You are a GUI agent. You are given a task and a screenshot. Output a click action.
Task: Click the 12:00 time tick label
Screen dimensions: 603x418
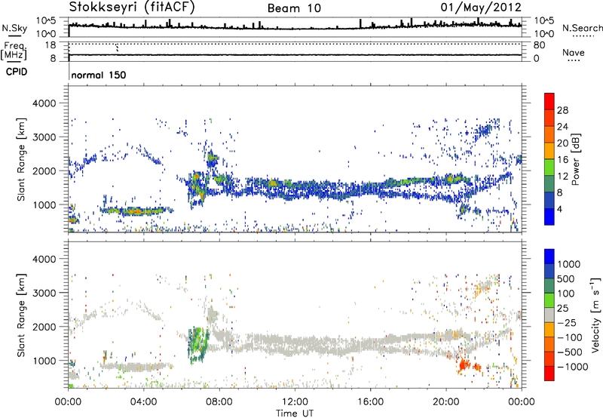[295, 402]
